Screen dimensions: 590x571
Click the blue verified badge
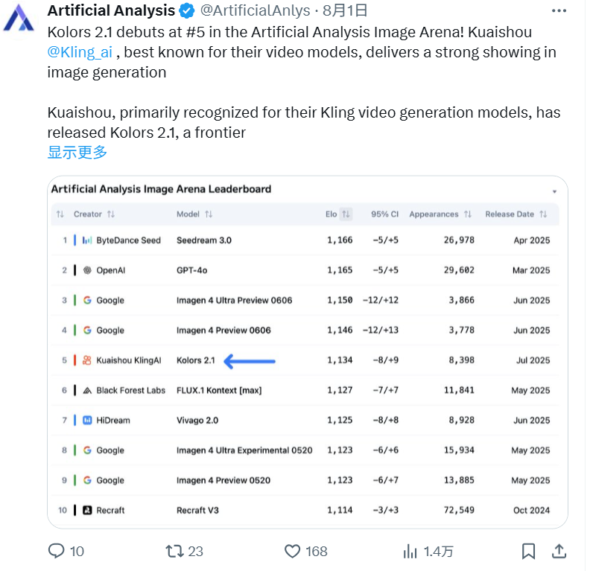click(x=187, y=10)
